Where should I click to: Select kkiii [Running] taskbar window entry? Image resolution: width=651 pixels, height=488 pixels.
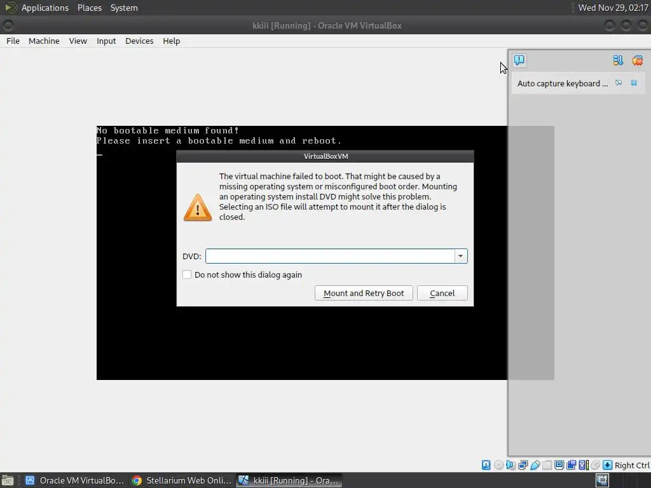click(289, 480)
